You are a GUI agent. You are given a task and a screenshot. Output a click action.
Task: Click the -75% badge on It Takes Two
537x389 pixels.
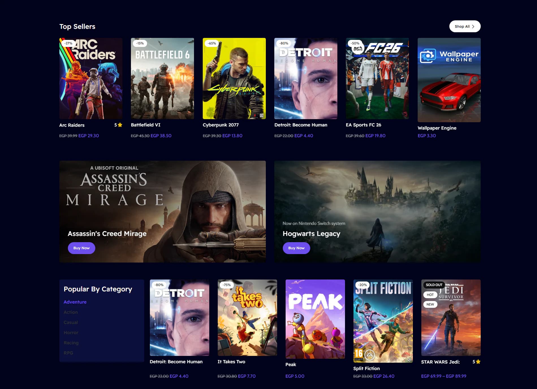click(x=227, y=285)
